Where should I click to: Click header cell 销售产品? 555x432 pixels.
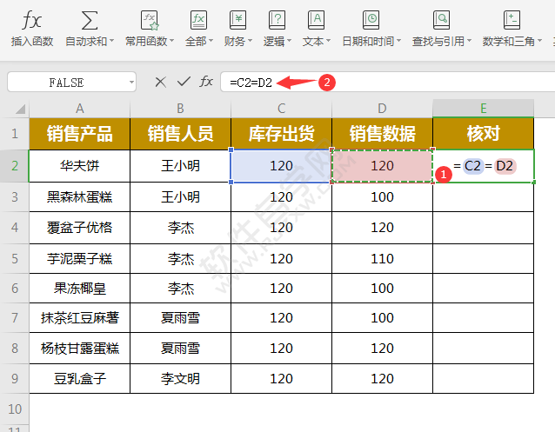click(x=80, y=134)
